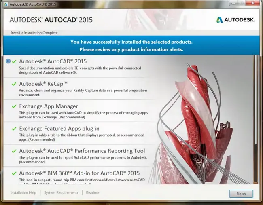Click the green checkmark next to Exchange App Manager

(x=14, y=106)
